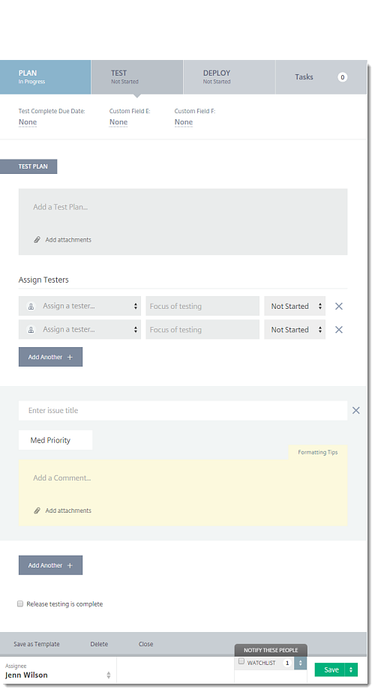Switch to the PLAN stage tab
The height and width of the screenshot is (695, 375).
click(x=45, y=77)
